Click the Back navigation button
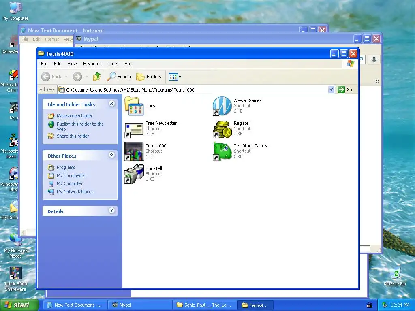 click(x=51, y=77)
